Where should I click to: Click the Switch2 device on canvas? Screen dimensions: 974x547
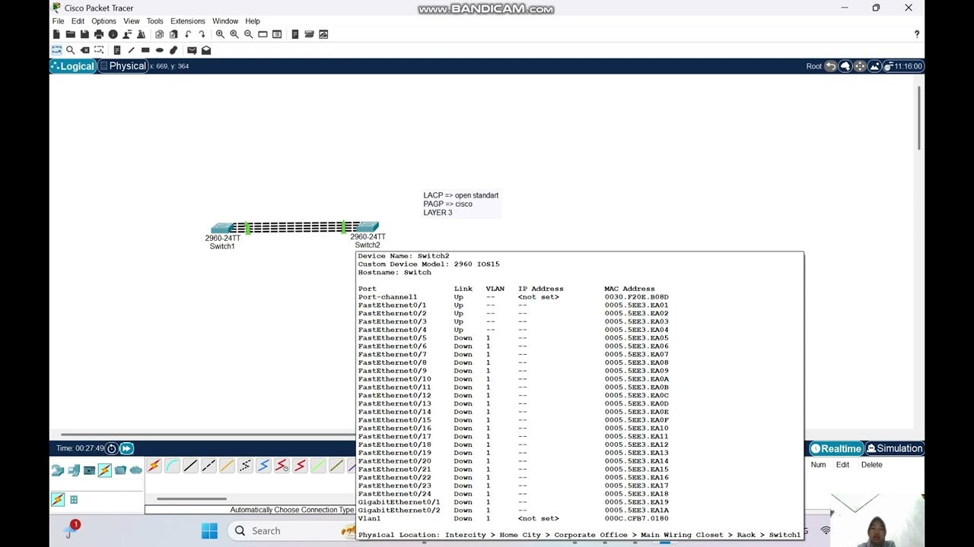point(367,226)
